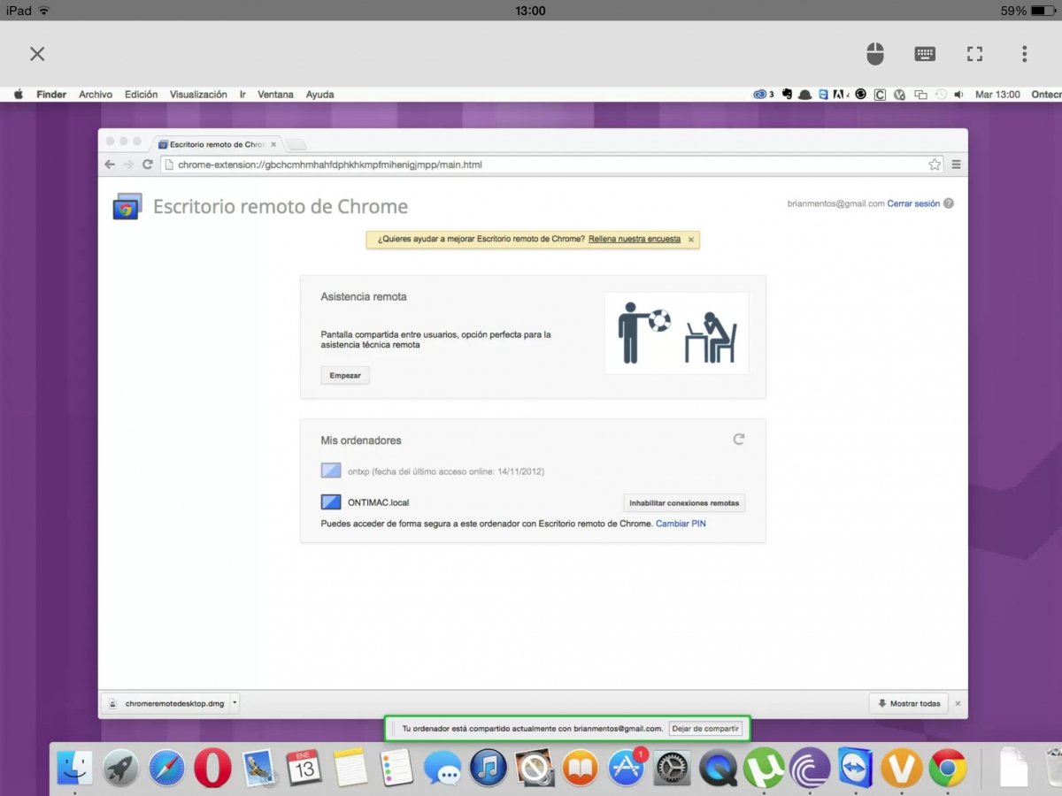Image resolution: width=1062 pixels, height=796 pixels.
Task: Open iTunes from the Dock
Action: pyautogui.click(x=489, y=768)
